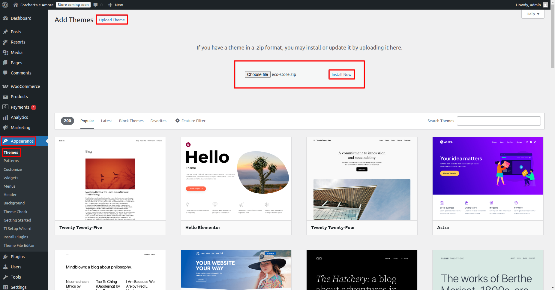Click the Marketing megaphone icon
This screenshot has width=555, height=290.
tap(5, 128)
